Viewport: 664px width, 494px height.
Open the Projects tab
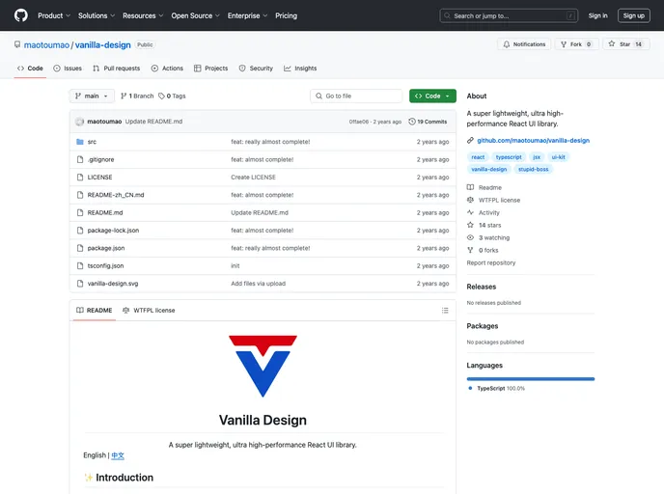tap(211, 69)
